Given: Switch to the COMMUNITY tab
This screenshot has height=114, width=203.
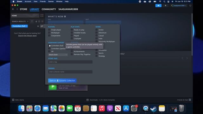Looking at the screenshot, I should coord(49,9).
